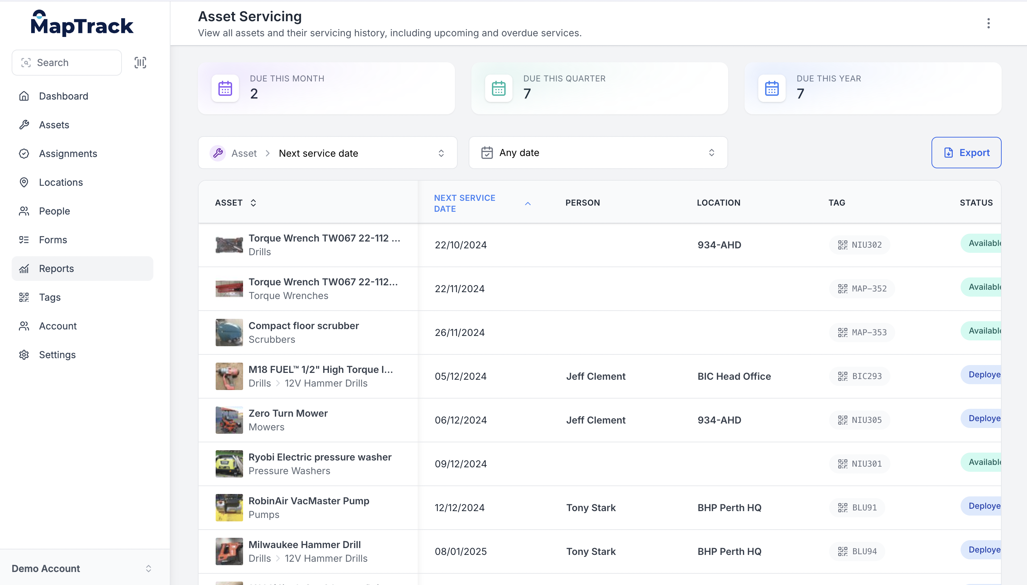Click the NIU302 QR tag icon
Screen dimensions: 1027x585
(842, 245)
